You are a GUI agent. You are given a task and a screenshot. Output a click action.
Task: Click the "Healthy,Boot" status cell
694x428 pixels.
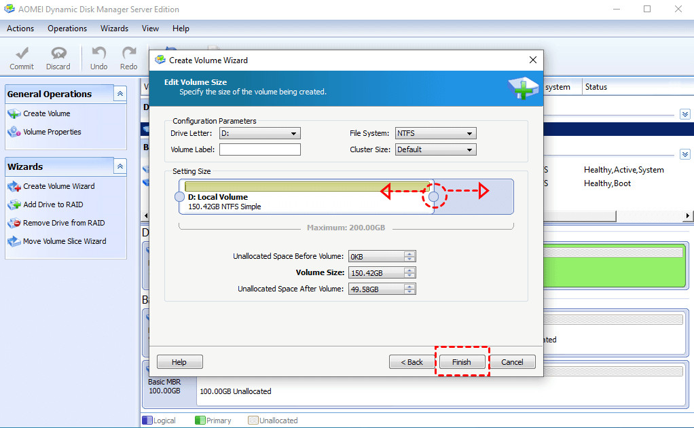point(607,183)
